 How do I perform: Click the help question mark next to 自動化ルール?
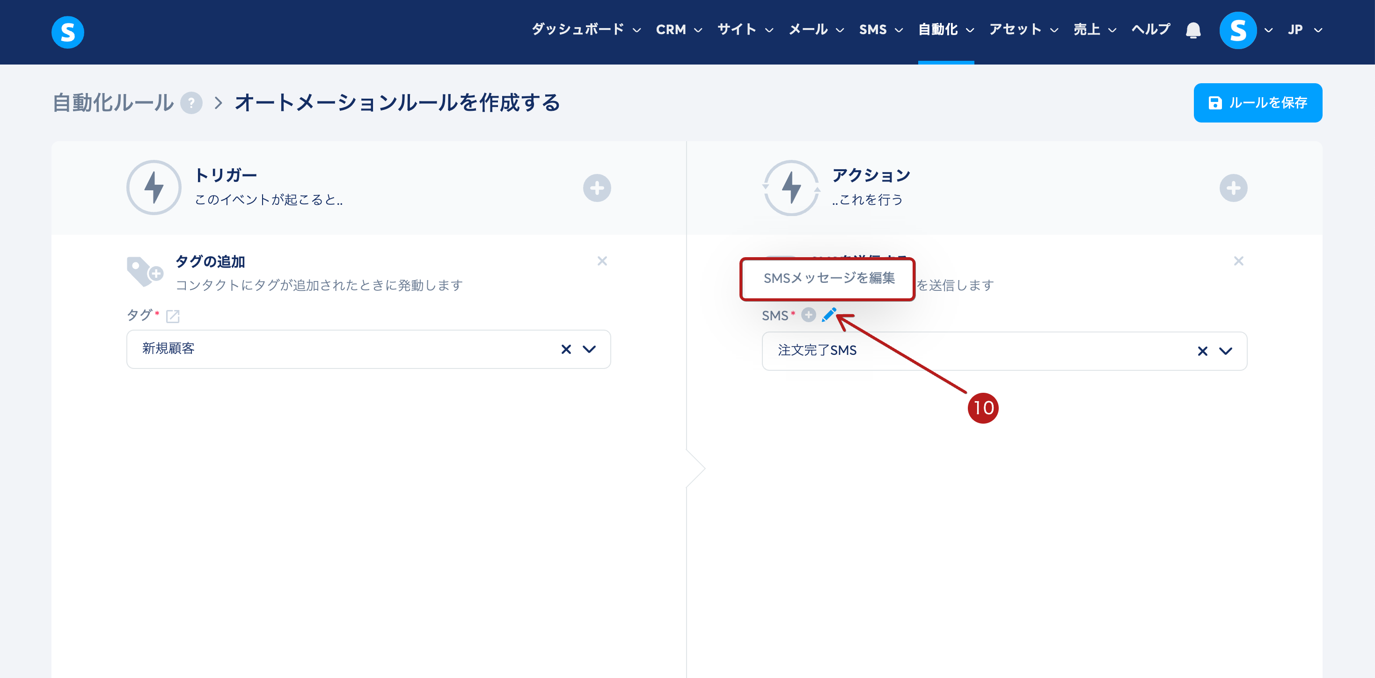pyautogui.click(x=191, y=103)
